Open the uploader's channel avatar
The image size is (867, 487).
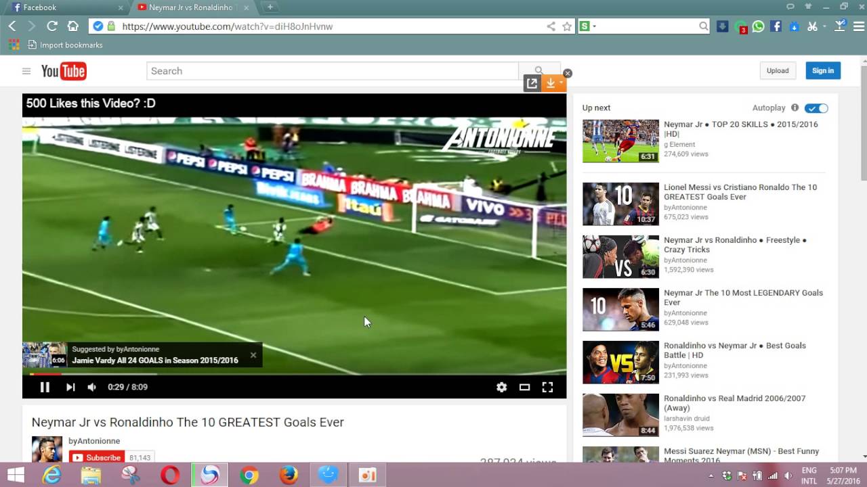click(x=47, y=450)
